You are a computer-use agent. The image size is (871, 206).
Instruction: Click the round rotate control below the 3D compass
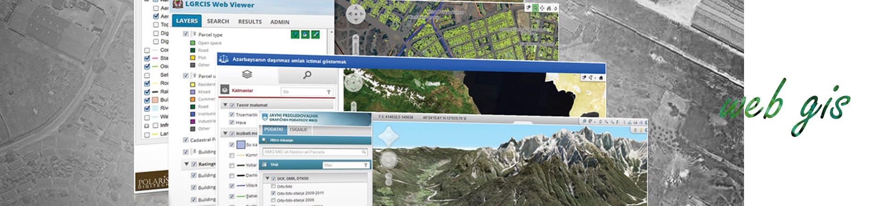pyautogui.click(x=389, y=160)
